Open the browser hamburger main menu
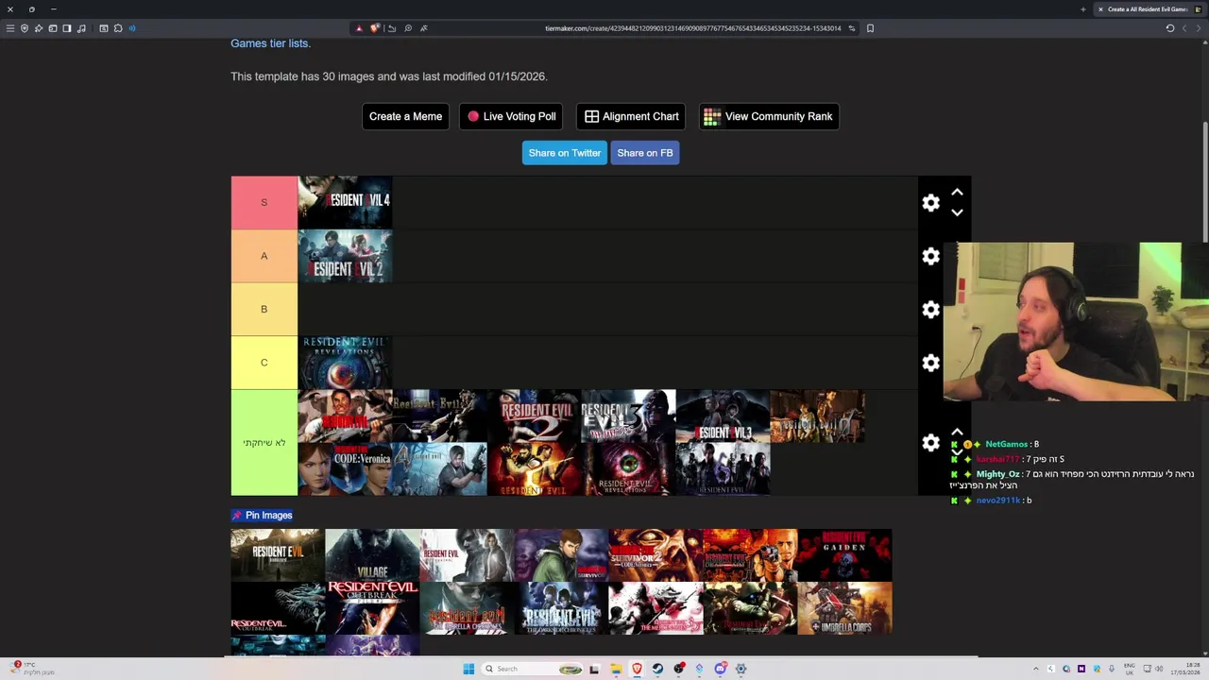Image resolution: width=1209 pixels, height=680 pixels. [x=10, y=28]
